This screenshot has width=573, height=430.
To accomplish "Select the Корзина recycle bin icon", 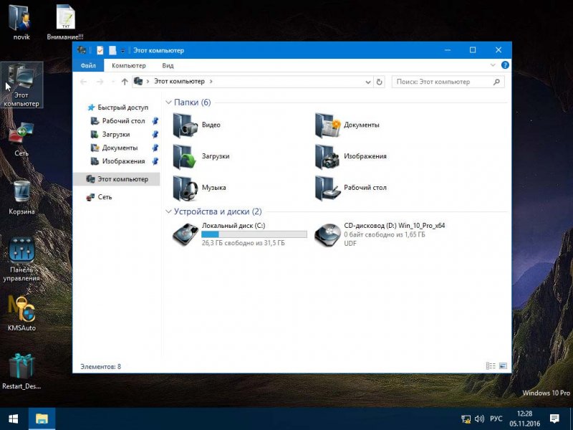I will (x=21, y=198).
